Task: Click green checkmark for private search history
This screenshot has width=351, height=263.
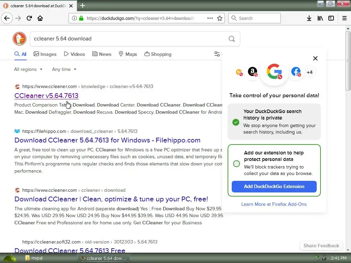Action: pos(236,122)
